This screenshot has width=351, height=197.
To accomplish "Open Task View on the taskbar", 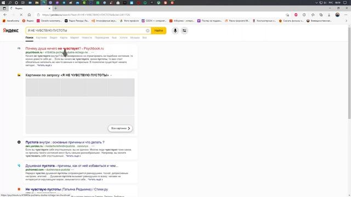I will 23,3.
